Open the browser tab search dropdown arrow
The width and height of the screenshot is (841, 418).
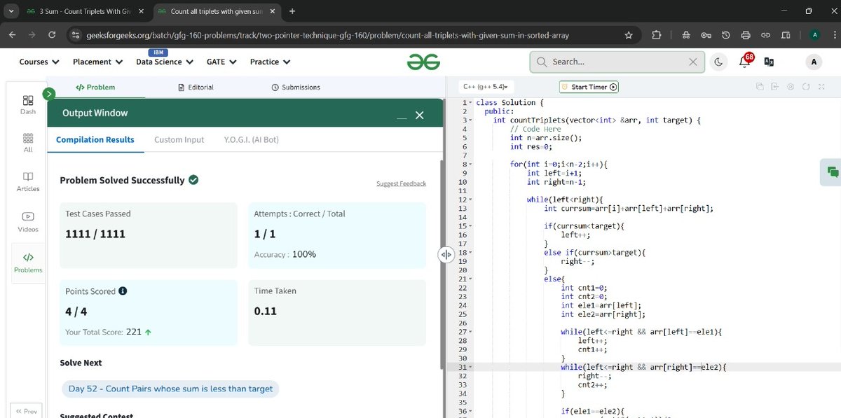12,11
